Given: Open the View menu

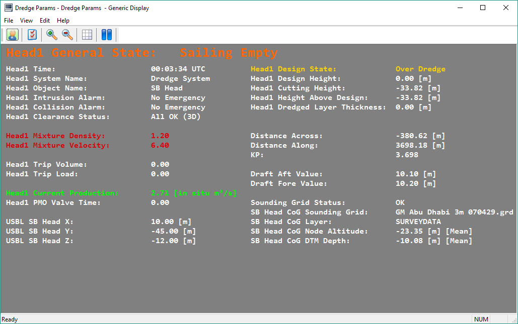Looking at the screenshot, I should pyautogui.click(x=26, y=21).
